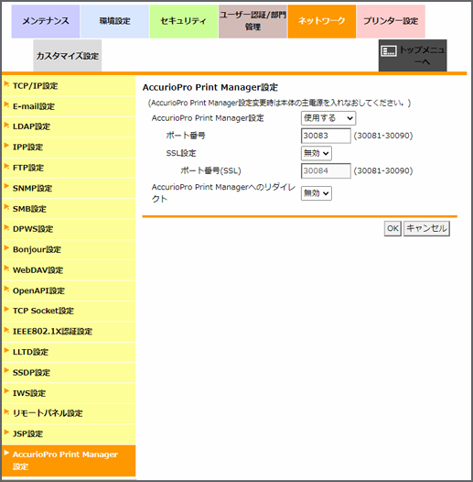Click arrow icon beside SNMP設定
This screenshot has width=473, height=482.
(6, 186)
